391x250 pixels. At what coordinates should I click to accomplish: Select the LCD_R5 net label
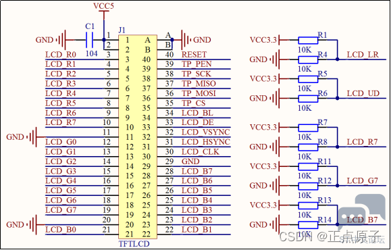pyautogui.click(x=61, y=103)
